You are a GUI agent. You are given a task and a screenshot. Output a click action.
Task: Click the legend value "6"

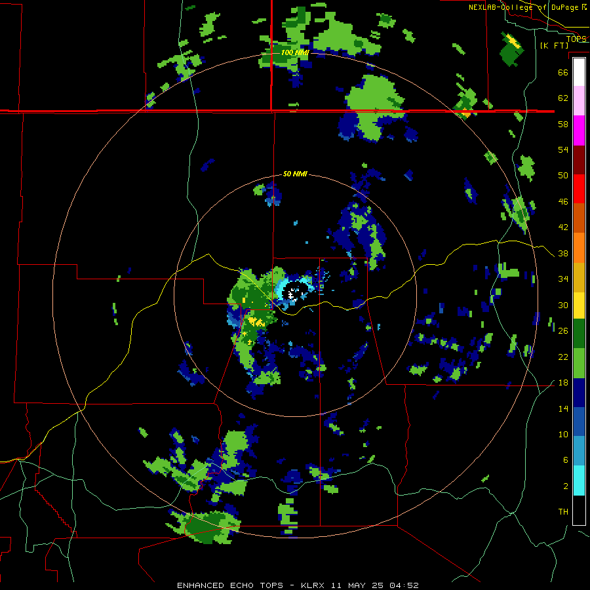coord(566,460)
